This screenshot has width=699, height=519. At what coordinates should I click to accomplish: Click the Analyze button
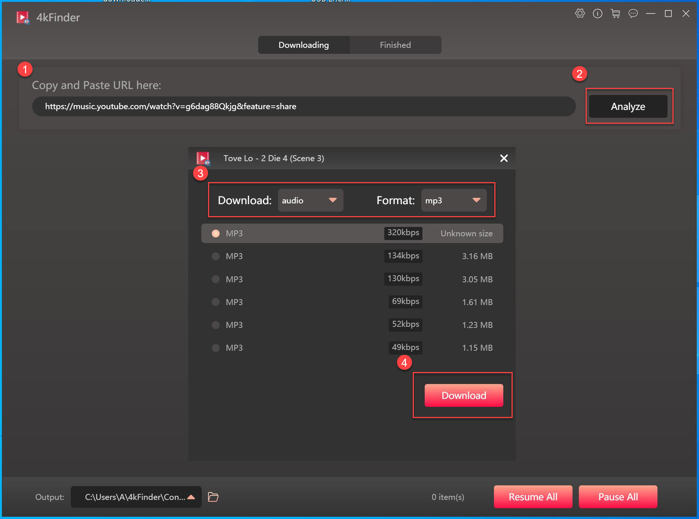pos(628,106)
